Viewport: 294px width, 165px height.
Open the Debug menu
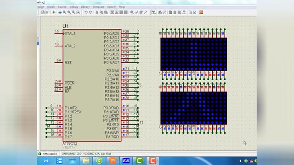tap(73, 7)
